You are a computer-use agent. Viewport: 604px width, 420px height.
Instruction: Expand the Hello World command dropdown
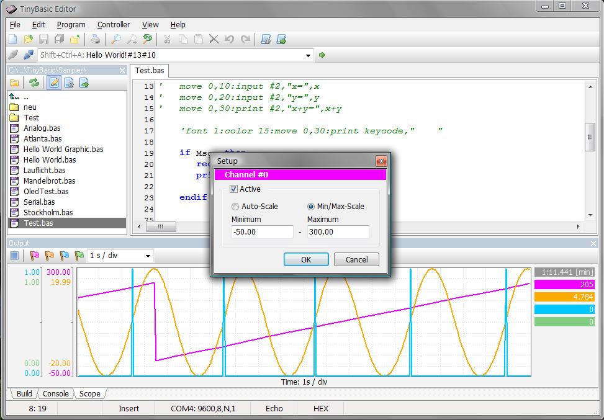pos(309,55)
